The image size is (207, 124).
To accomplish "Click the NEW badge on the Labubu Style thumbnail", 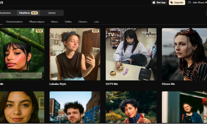I will 96,31.
